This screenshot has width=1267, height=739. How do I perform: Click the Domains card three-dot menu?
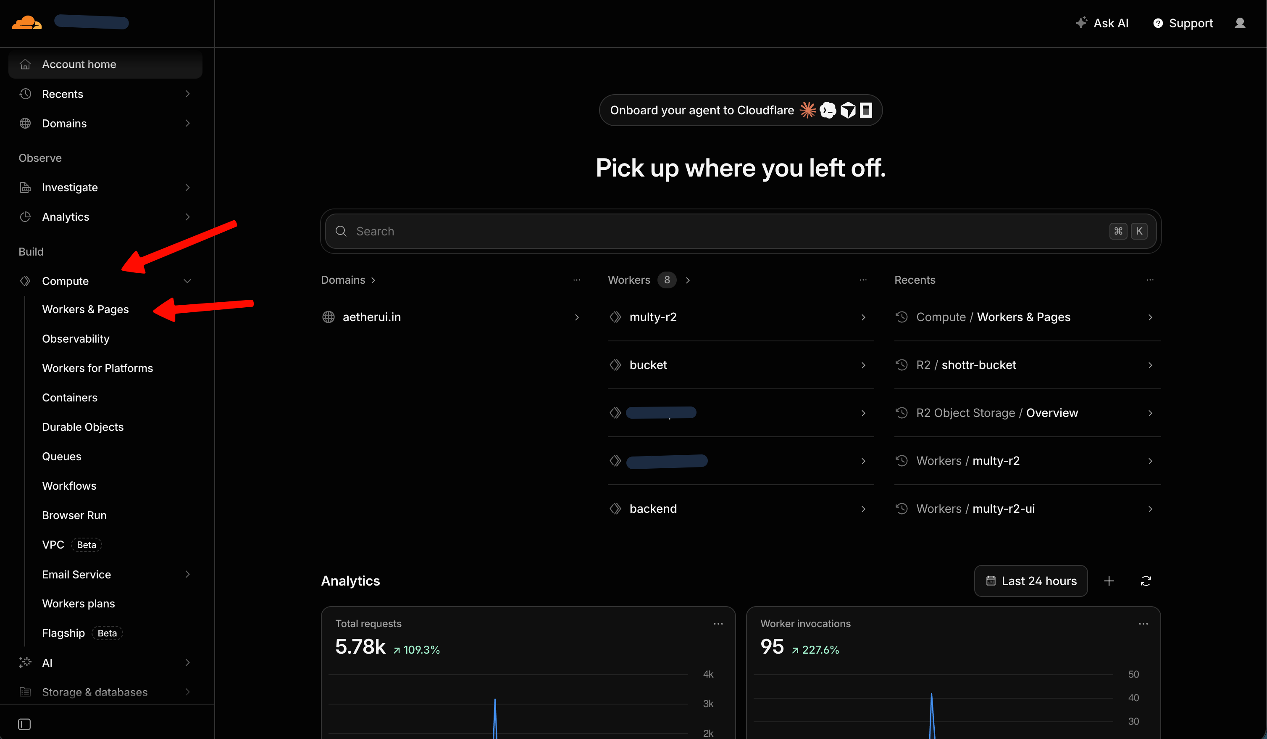click(x=577, y=280)
